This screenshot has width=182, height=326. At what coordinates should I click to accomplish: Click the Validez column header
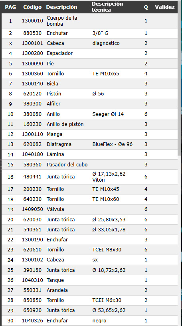(x=164, y=7)
